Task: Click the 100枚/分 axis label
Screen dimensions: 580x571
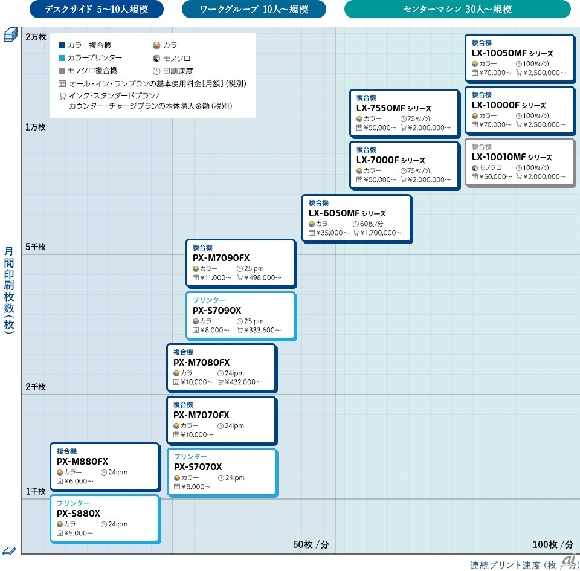Action: click(x=553, y=545)
